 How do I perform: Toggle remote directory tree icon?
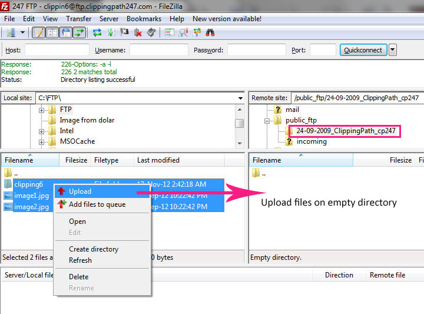tap(66, 33)
